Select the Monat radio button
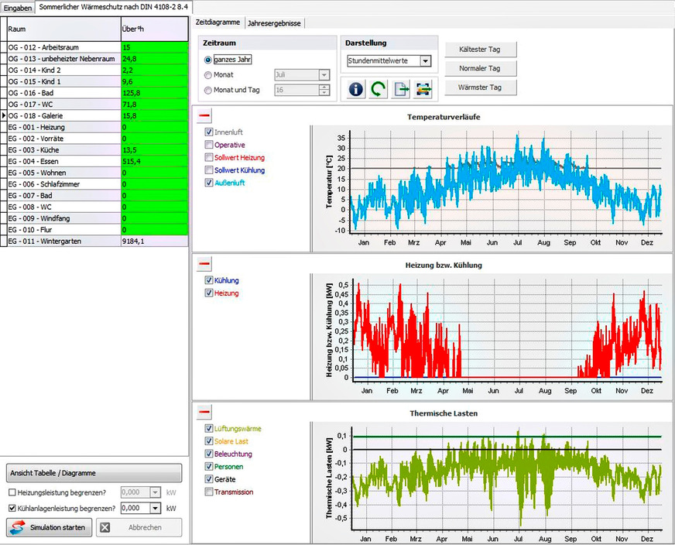This screenshot has width=675, height=545. pyautogui.click(x=208, y=73)
